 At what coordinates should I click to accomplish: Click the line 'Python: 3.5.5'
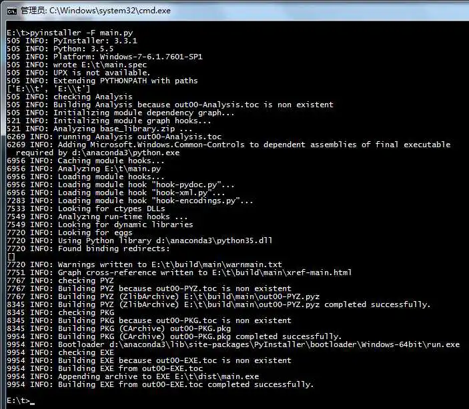[x=60, y=49]
